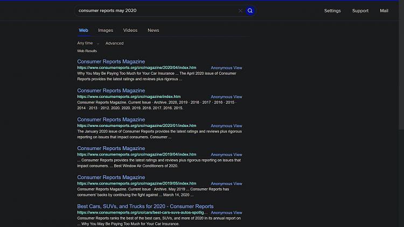Open the Settings link
Viewport: 404px width, 227px height.
click(332, 11)
